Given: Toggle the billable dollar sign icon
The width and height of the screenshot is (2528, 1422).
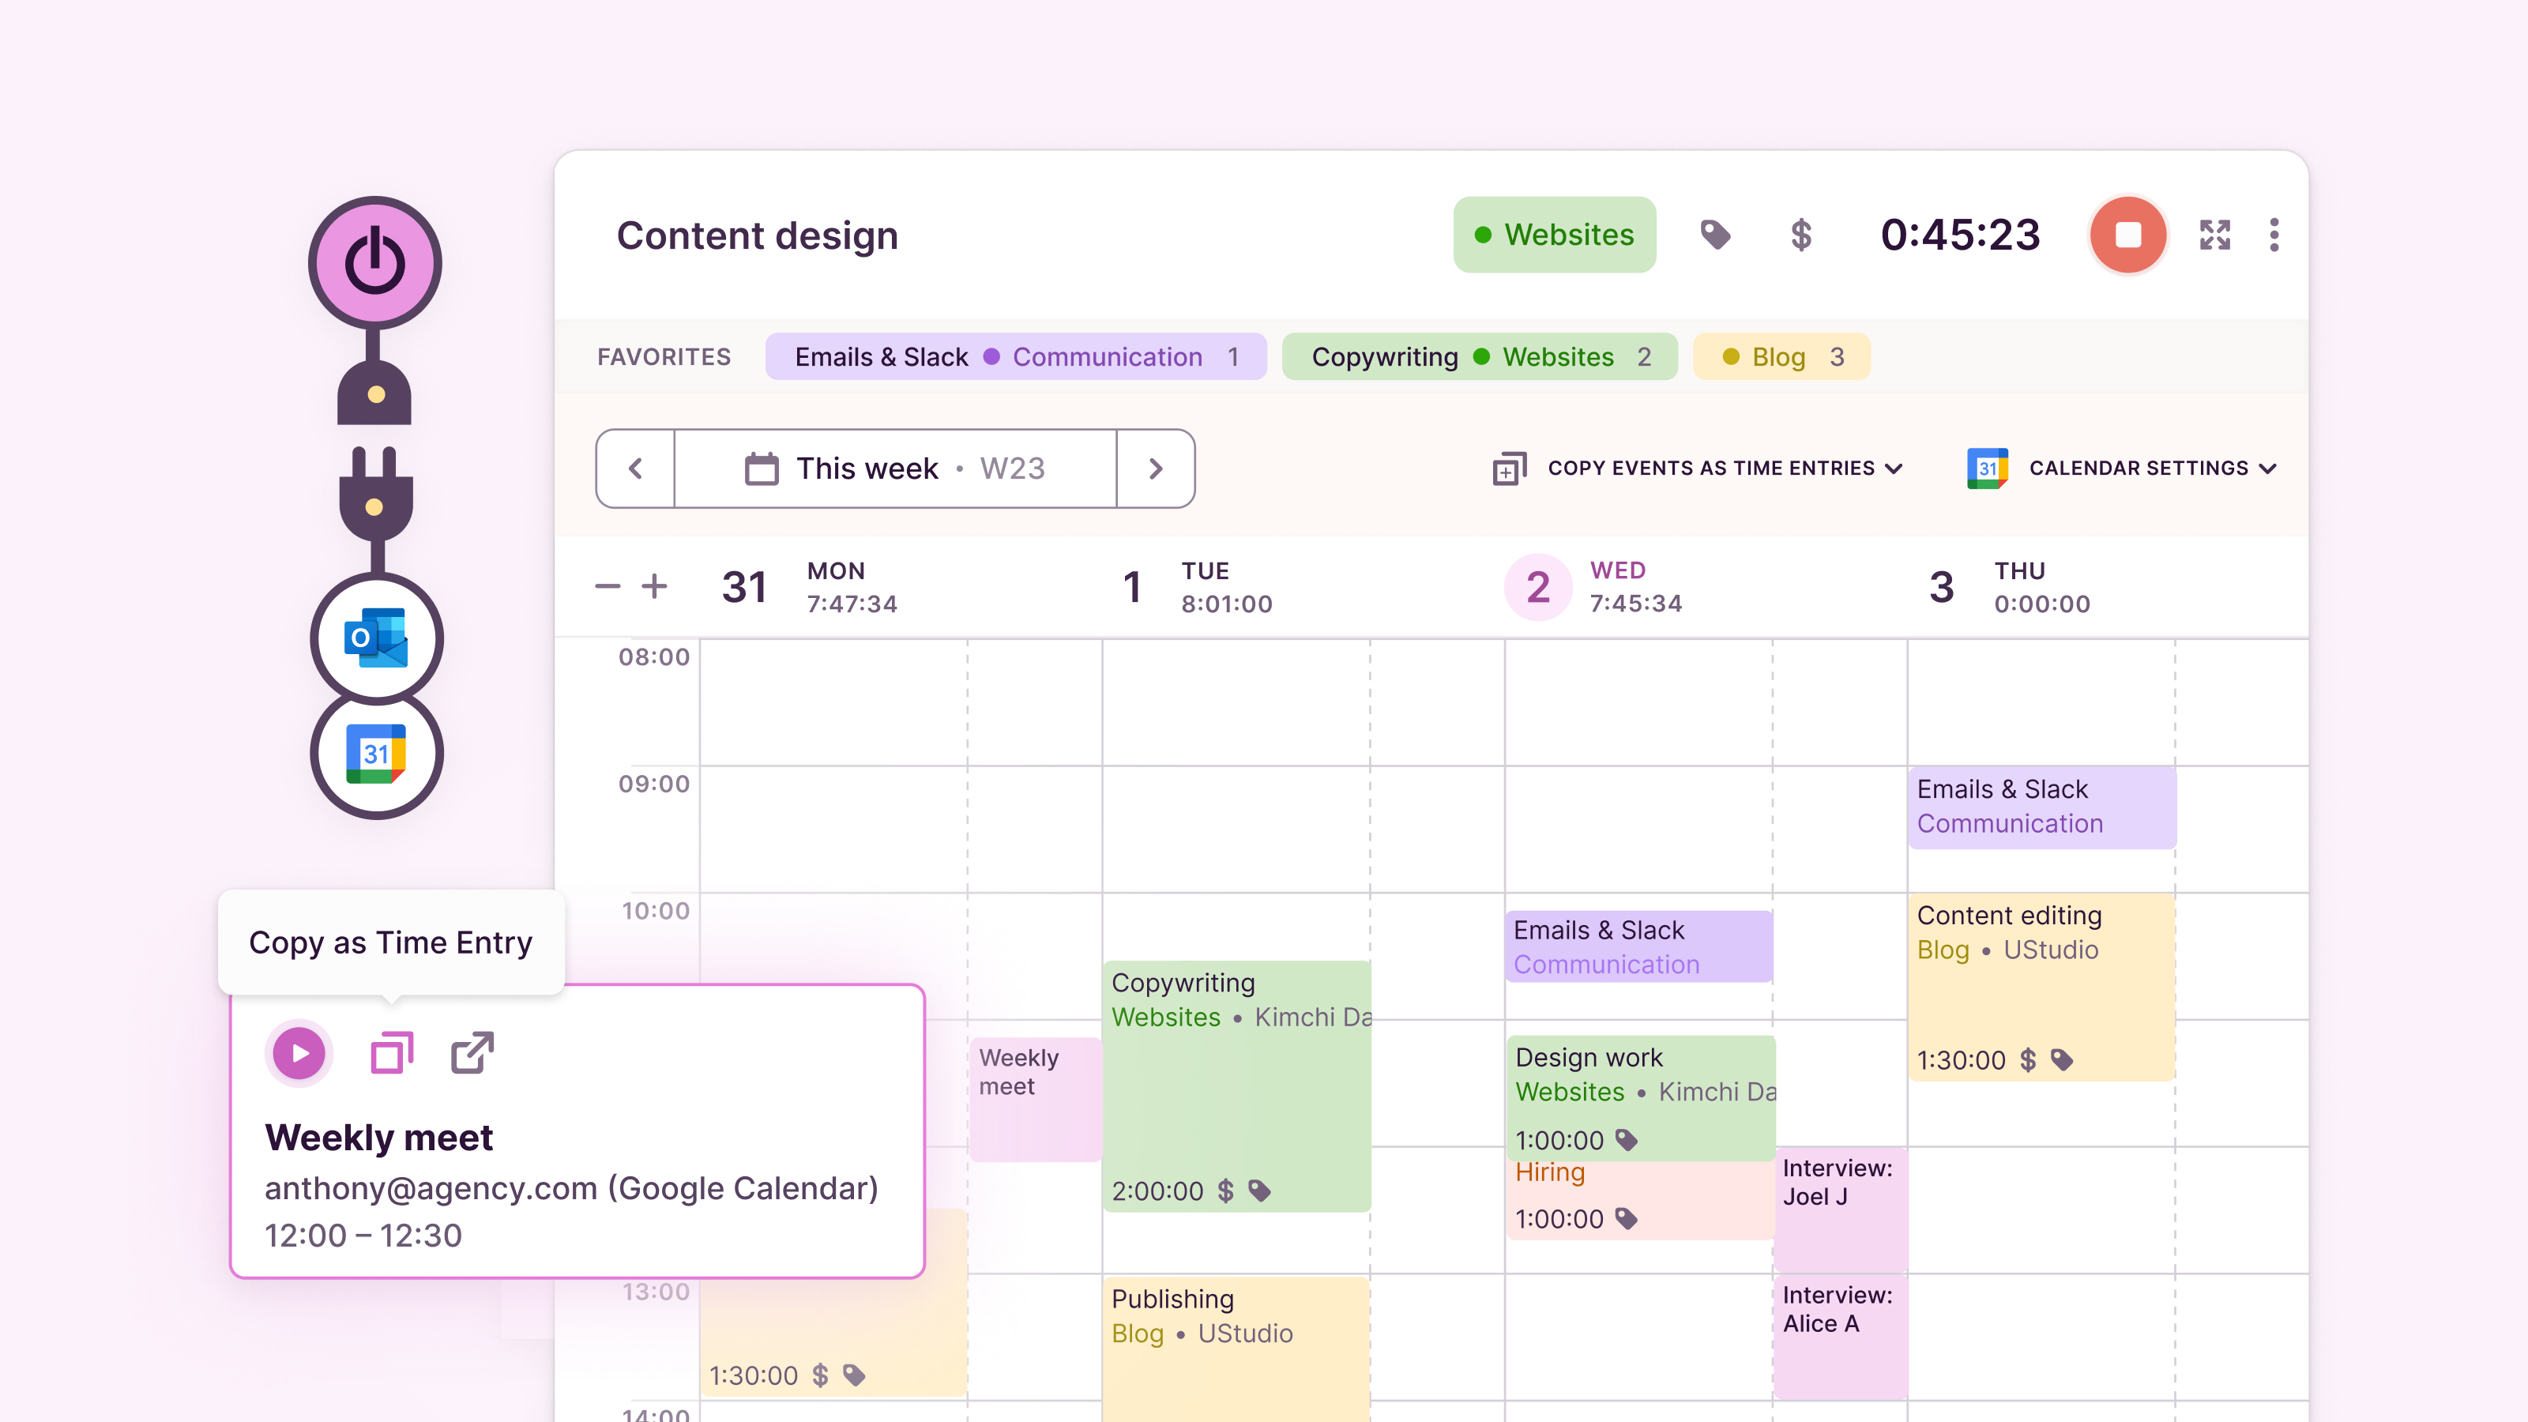Looking at the screenshot, I should (x=1800, y=235).
